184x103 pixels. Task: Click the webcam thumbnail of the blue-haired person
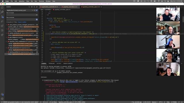point(168,42)
